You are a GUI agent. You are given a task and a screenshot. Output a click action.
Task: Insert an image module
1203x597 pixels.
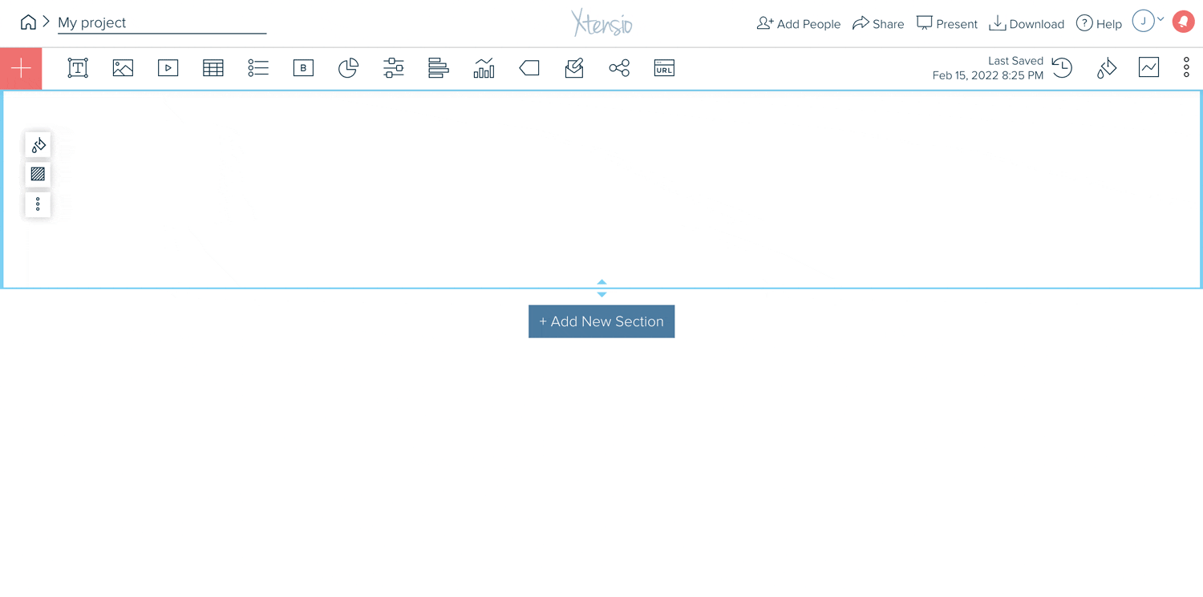click(x=123, y=68)
